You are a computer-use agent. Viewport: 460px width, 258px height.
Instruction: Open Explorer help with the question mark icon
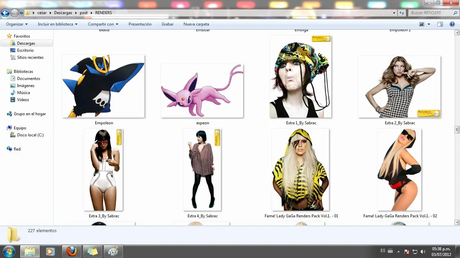[x=452, y=24]
